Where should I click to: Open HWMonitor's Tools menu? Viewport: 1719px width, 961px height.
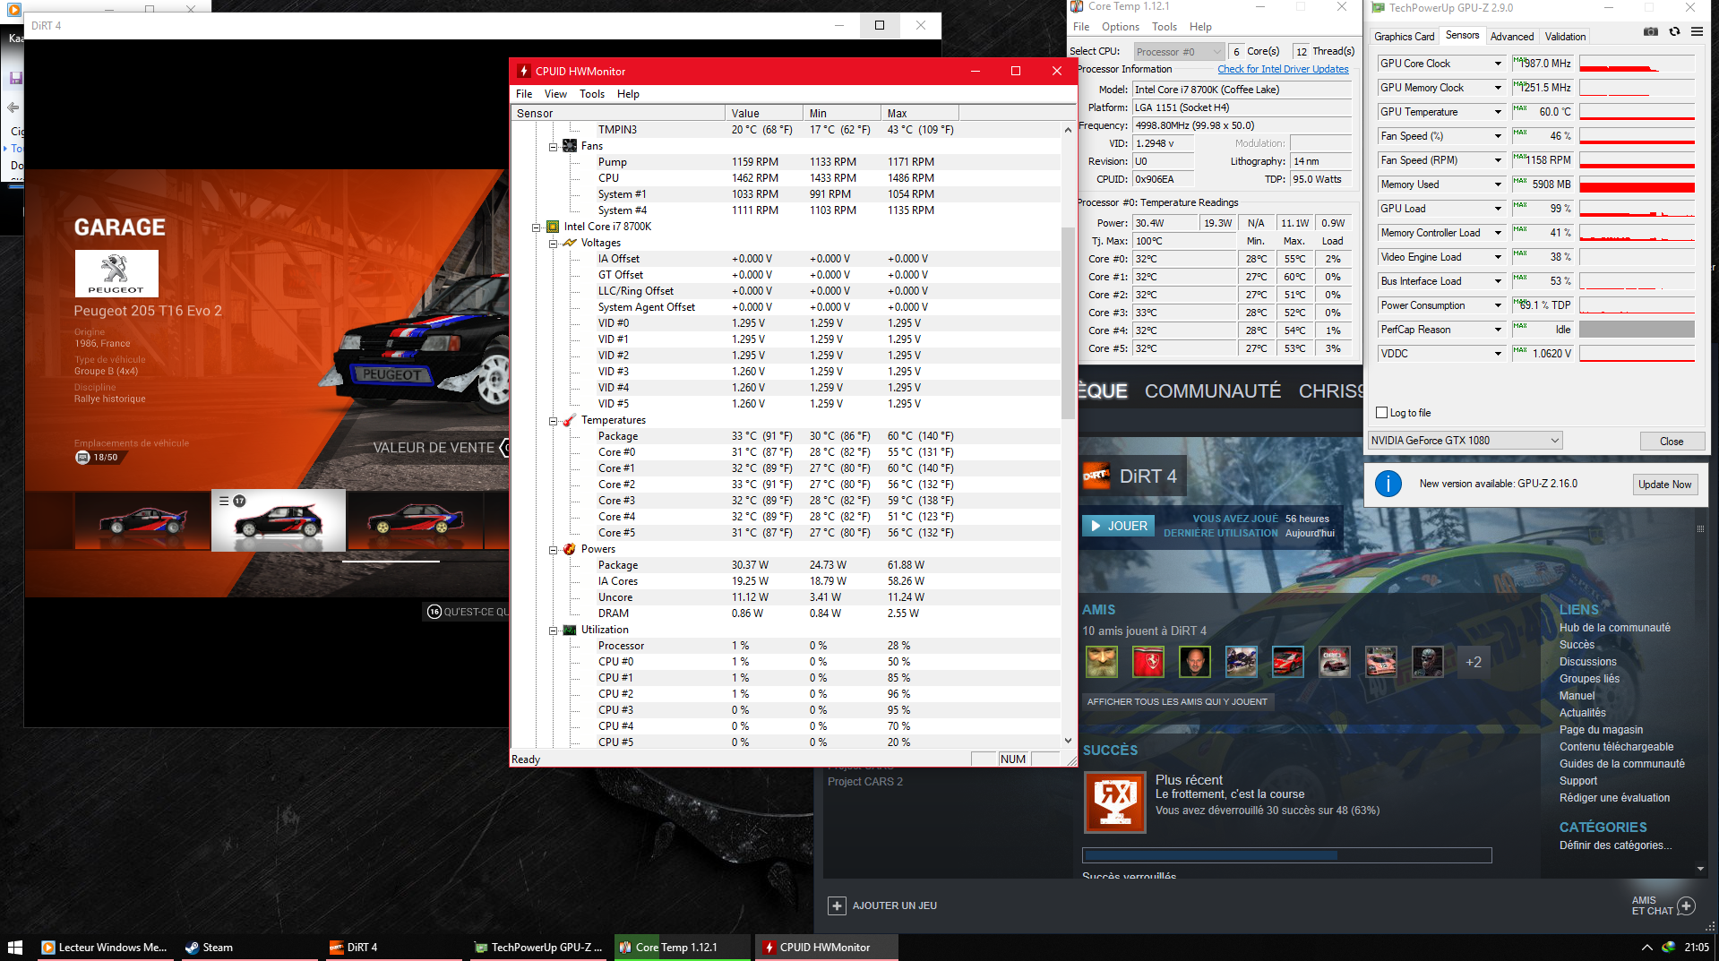point(591,94)
